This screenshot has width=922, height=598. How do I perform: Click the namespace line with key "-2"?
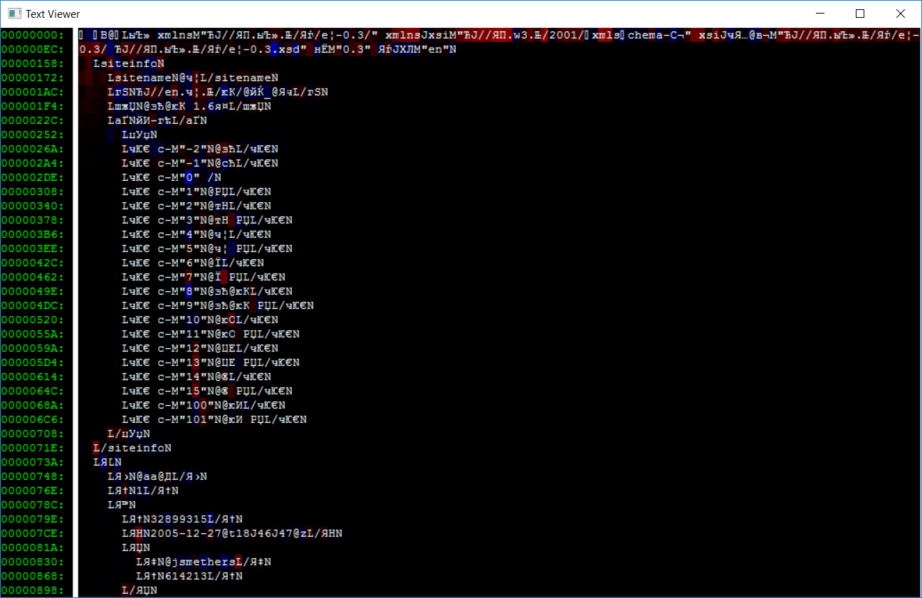(199, 149)
